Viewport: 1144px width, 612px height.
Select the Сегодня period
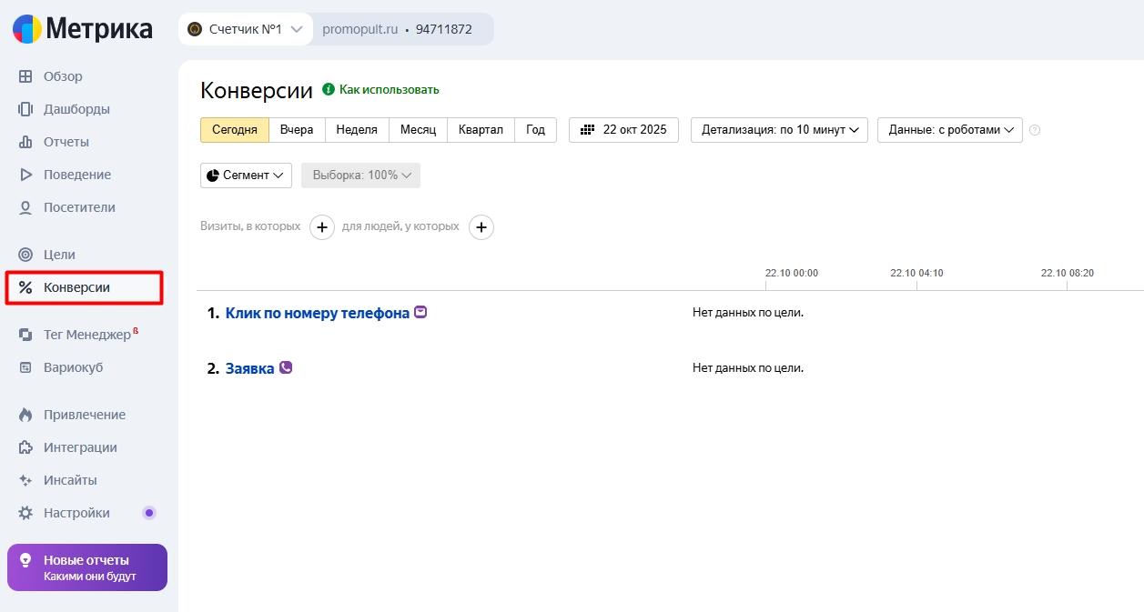pyautogui.click(x=235, y=130)
